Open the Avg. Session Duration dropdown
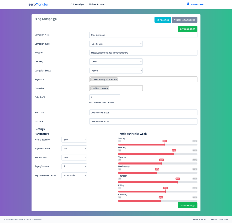 click(74, 175)
